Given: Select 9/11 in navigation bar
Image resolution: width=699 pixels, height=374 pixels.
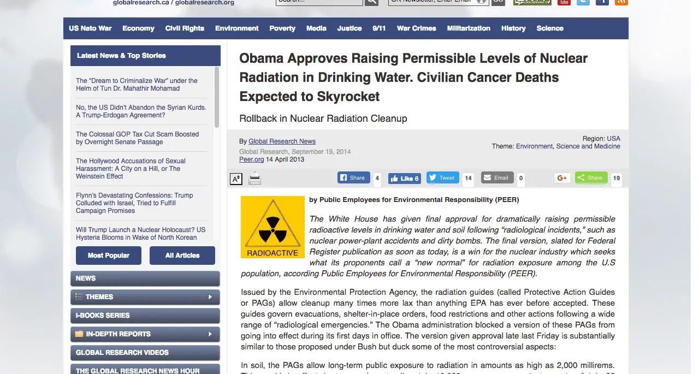Looking at the screenshot, I should click(x=379, y=28).
